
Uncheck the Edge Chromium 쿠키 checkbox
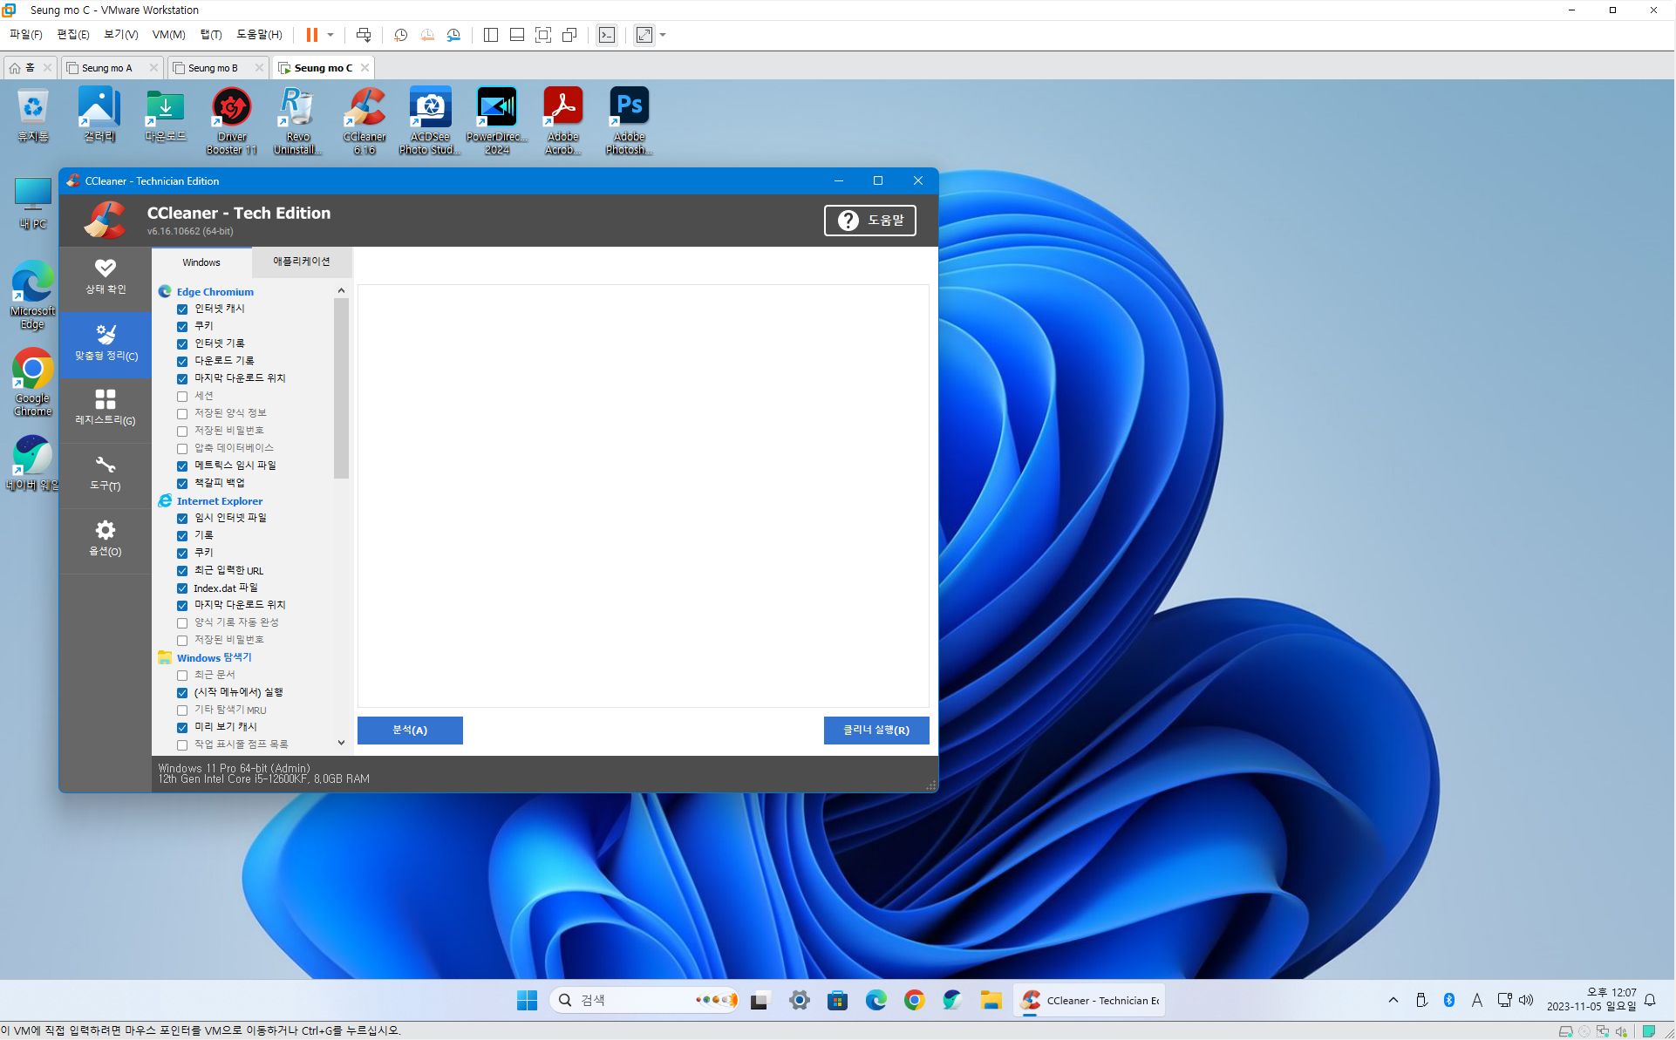[x=182, y=327]
